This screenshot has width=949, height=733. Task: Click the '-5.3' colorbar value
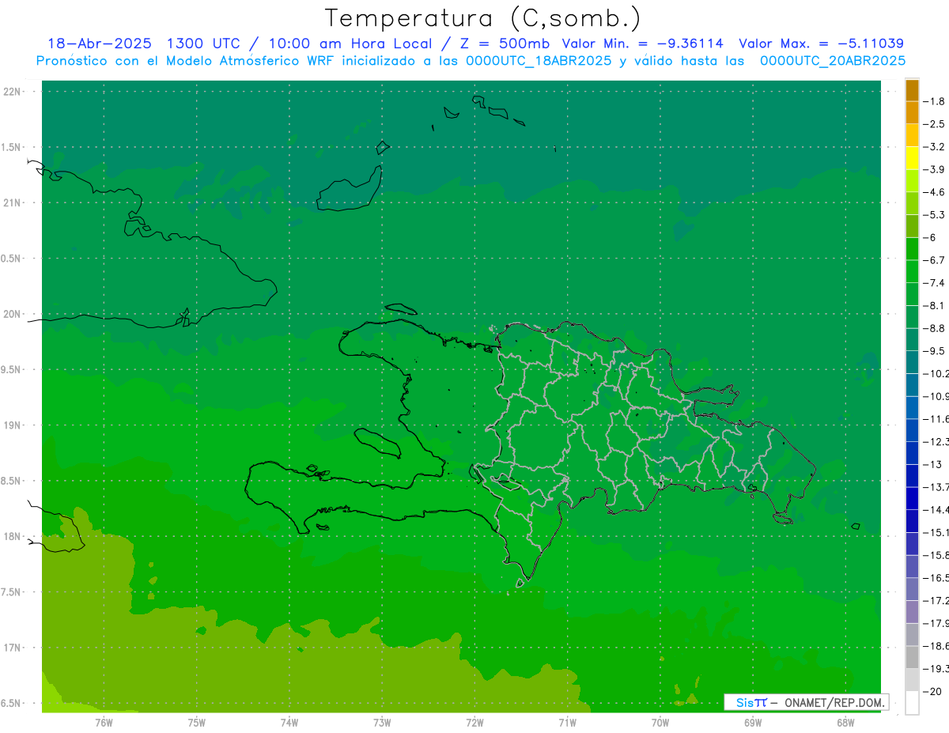pyautogui.click(x=935, y=214)
